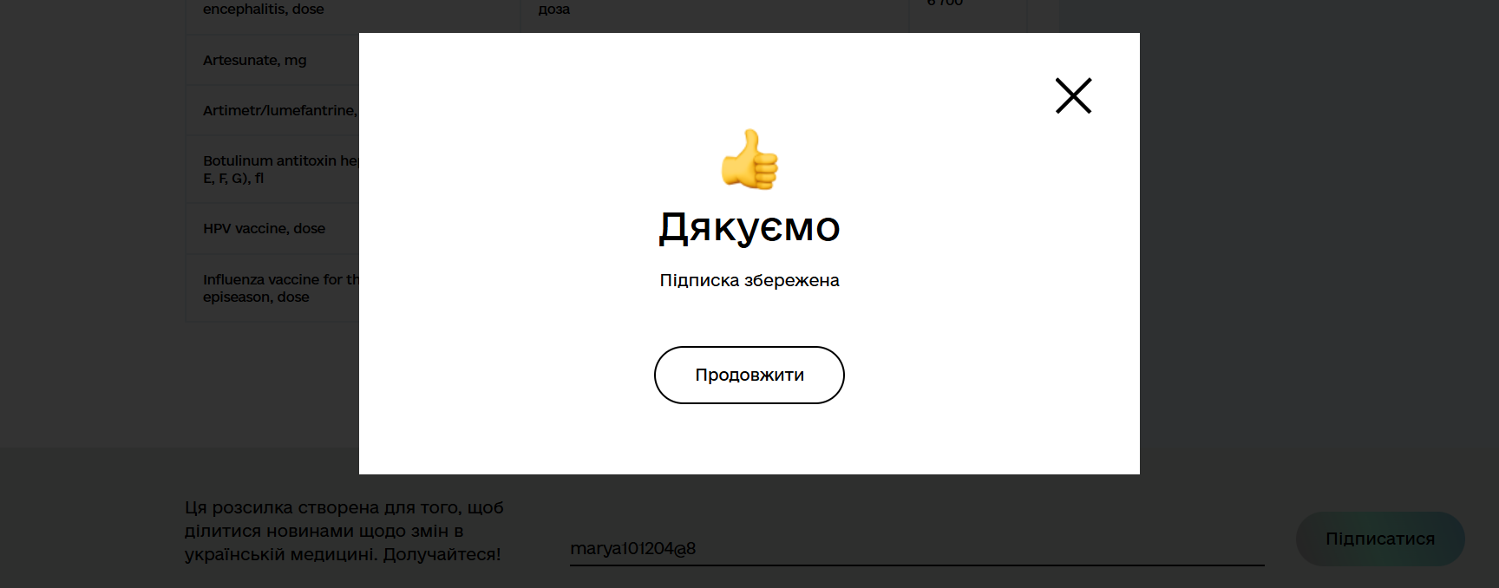Click the доза unit cell
1499x588 pixels.
[x=554, y=10]
